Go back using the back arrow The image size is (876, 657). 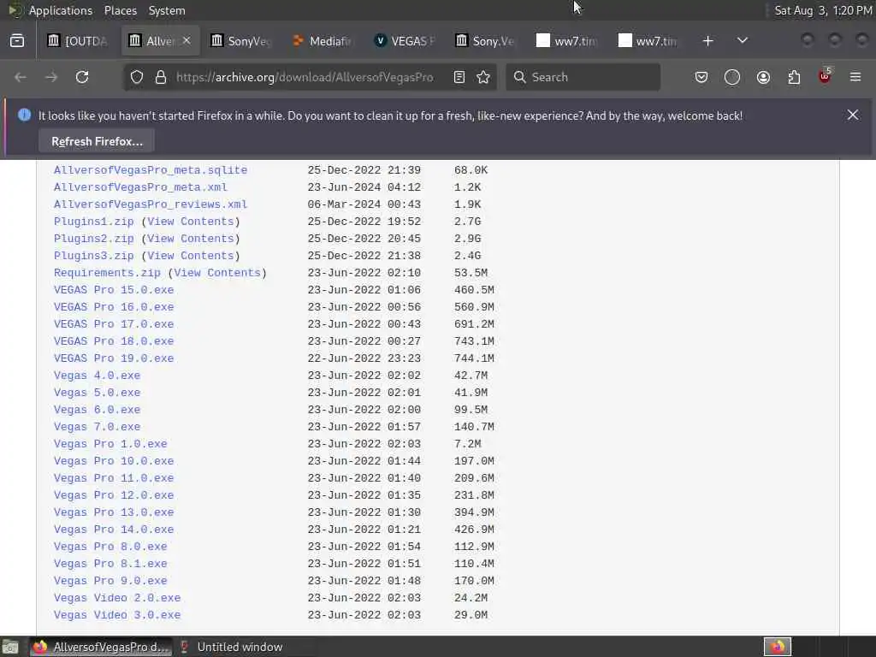(x=21, y=77)
